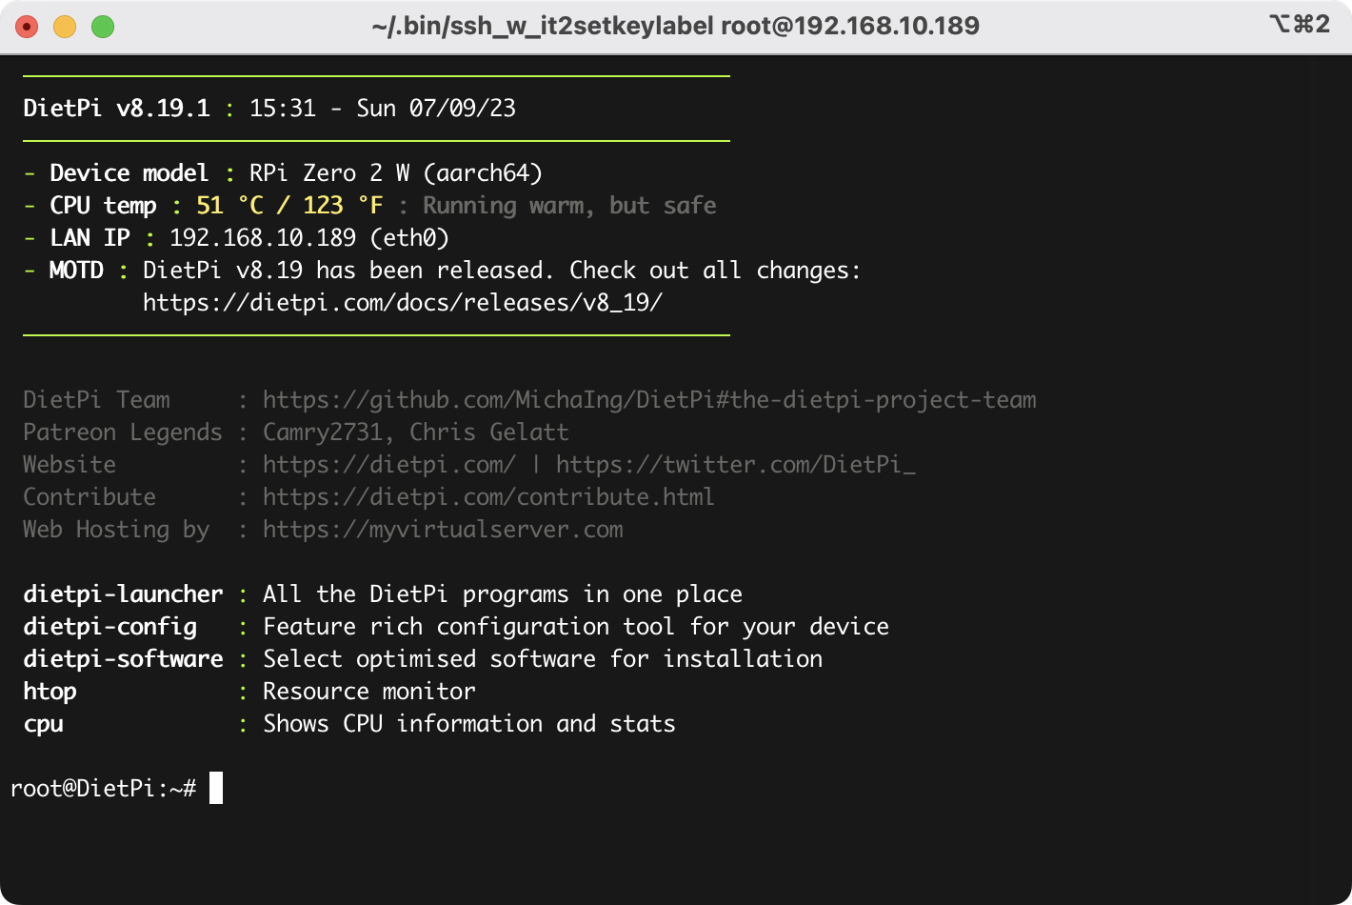Click the 'CPU temp' label
This screenshot has height=905, width=1352.
(x=103, y=206)
